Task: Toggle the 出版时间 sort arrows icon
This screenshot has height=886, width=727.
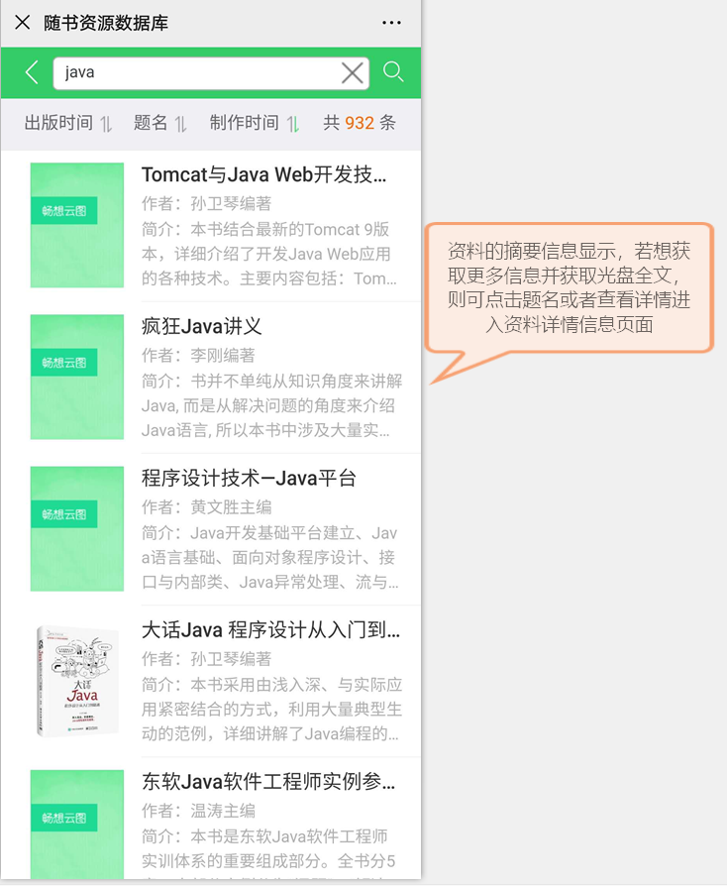Action: coord(106,124)
